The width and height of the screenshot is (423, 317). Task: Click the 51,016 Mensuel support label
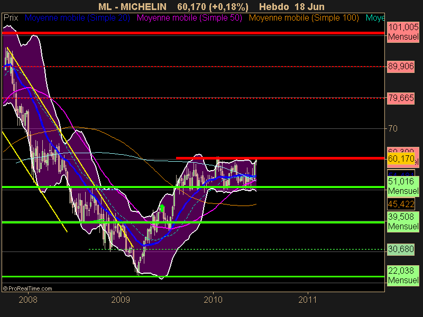(x=403, y=186)
